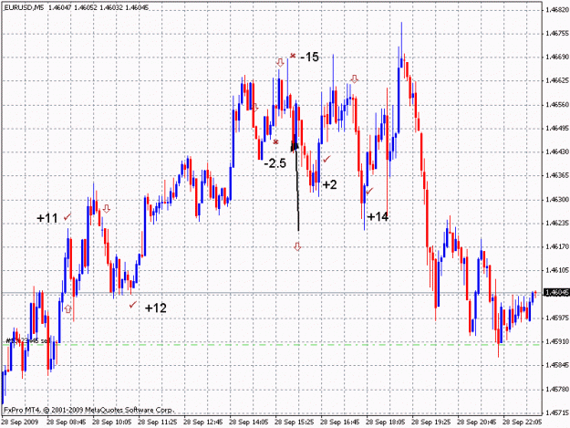The height and width of the screenshot is (428, 570).
Task: Click the red check mark beside +12
Action: 133,305
